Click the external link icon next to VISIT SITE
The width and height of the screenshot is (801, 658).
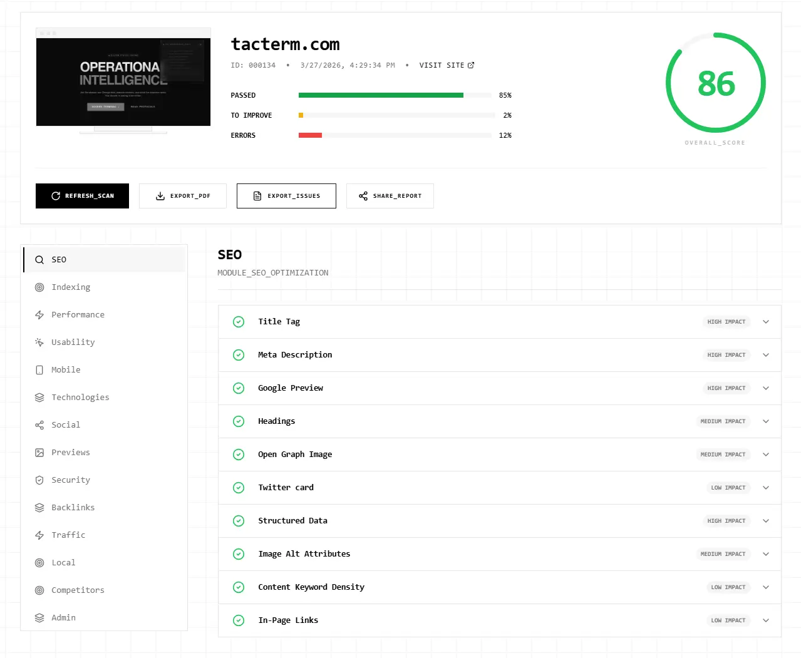(471, 65)
